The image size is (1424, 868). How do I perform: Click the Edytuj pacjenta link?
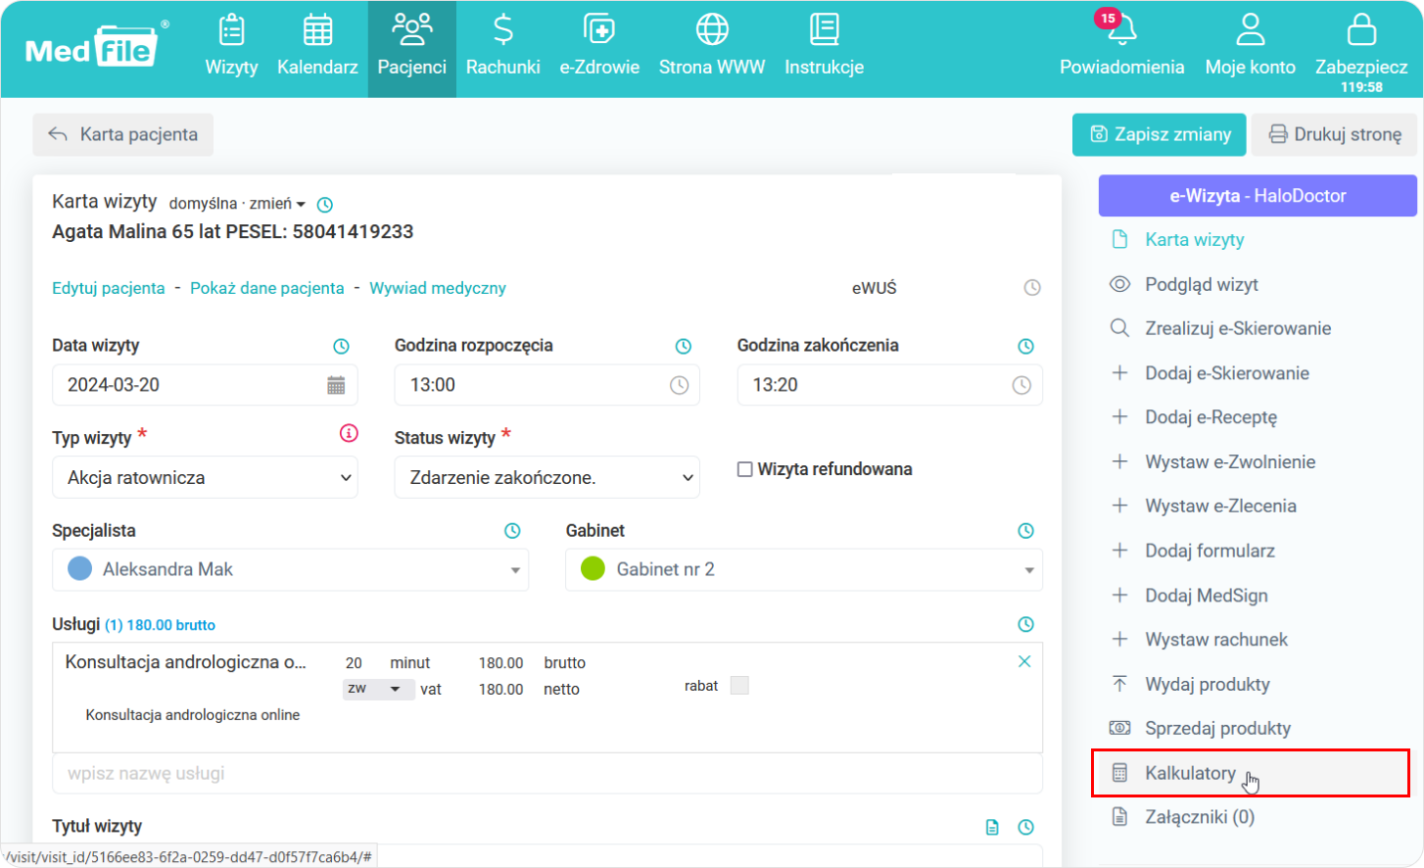click(109, 288)
